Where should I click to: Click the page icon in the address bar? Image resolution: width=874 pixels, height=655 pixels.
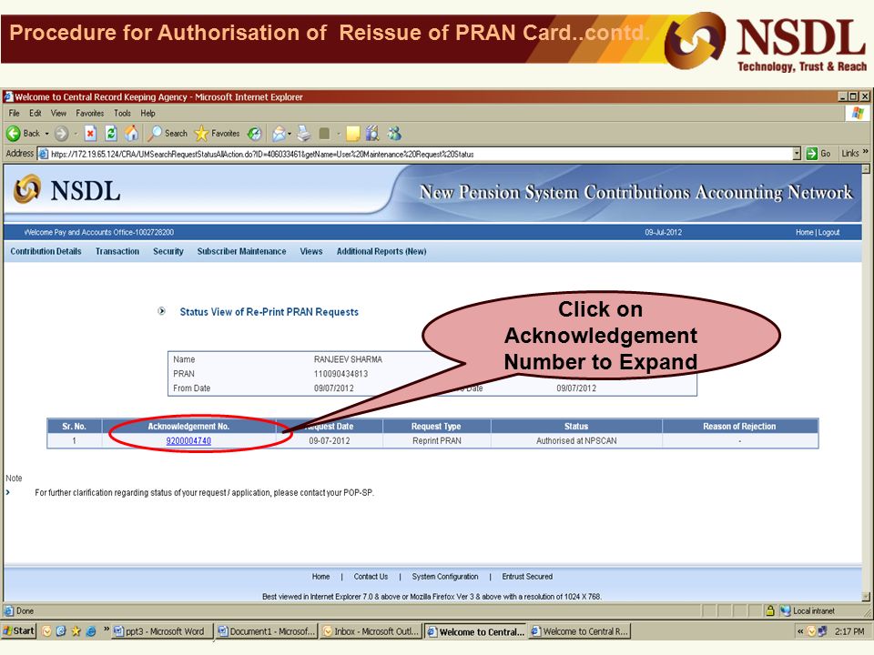43,154
